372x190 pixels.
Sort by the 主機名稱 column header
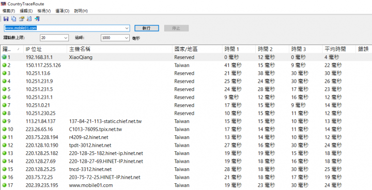[x=119, y=49]
